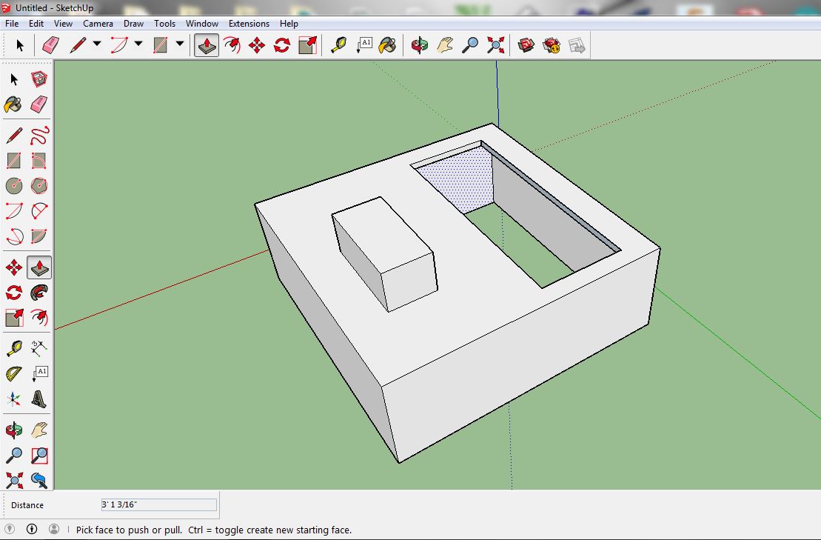Open the Edit menu
This screenshot has width=821, height=540.
36,24
